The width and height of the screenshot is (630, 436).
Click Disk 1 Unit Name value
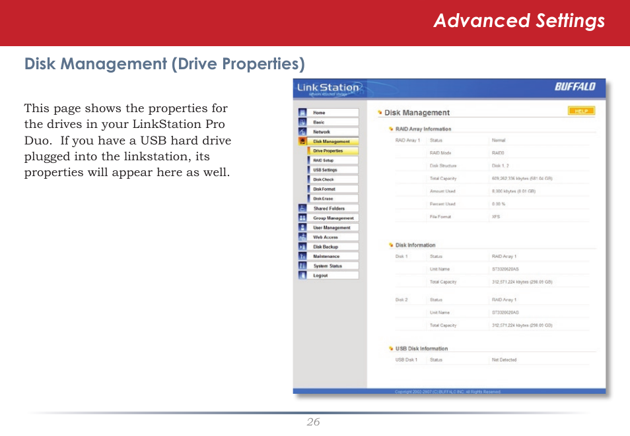(505, 269)
